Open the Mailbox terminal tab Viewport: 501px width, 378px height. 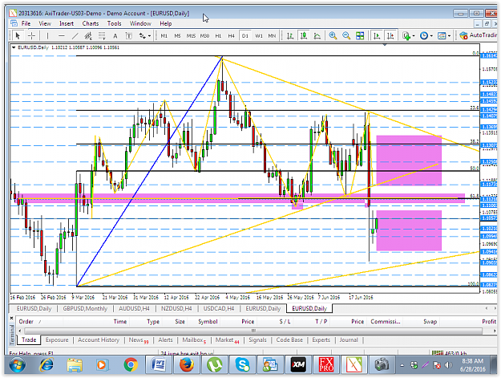(x=194, y=340)
